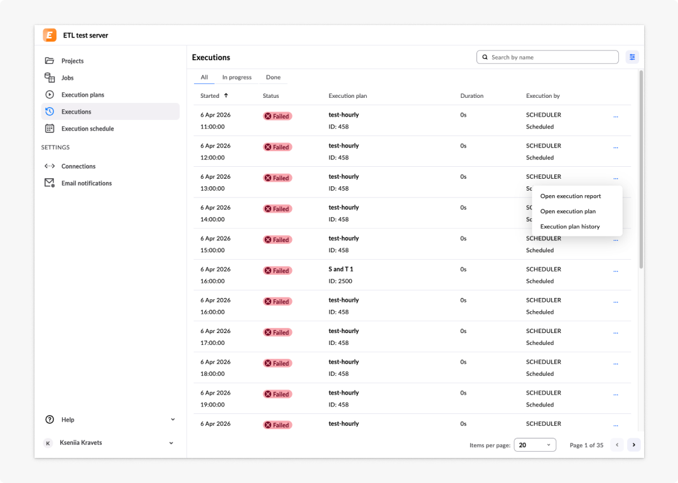Open Execution schedule label in sidebar
Image resolution: width=678 pixels, height=483 pixels.
(87, 129)
